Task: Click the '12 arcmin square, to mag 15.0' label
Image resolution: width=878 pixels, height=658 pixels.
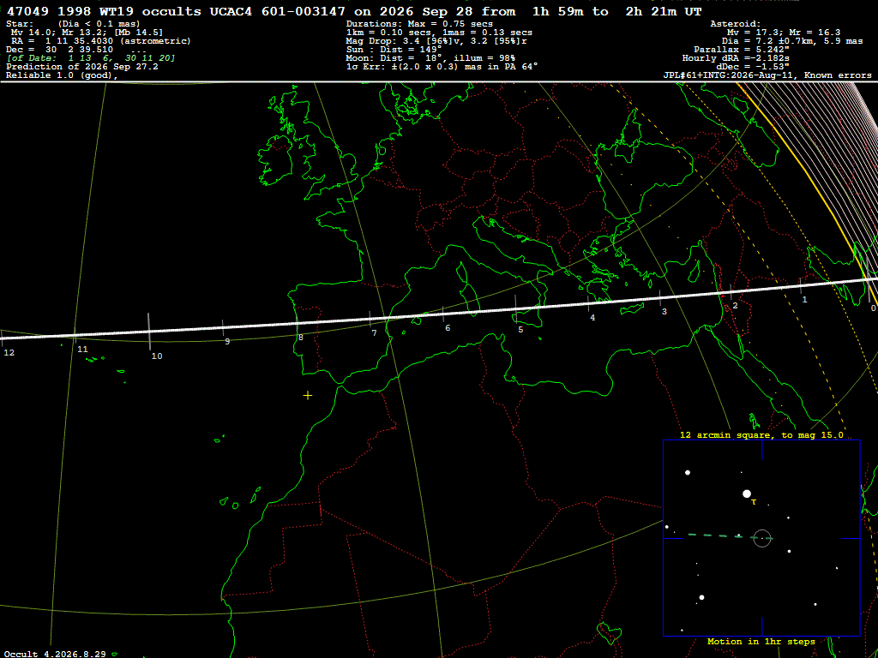Action: tap(761, 434)
